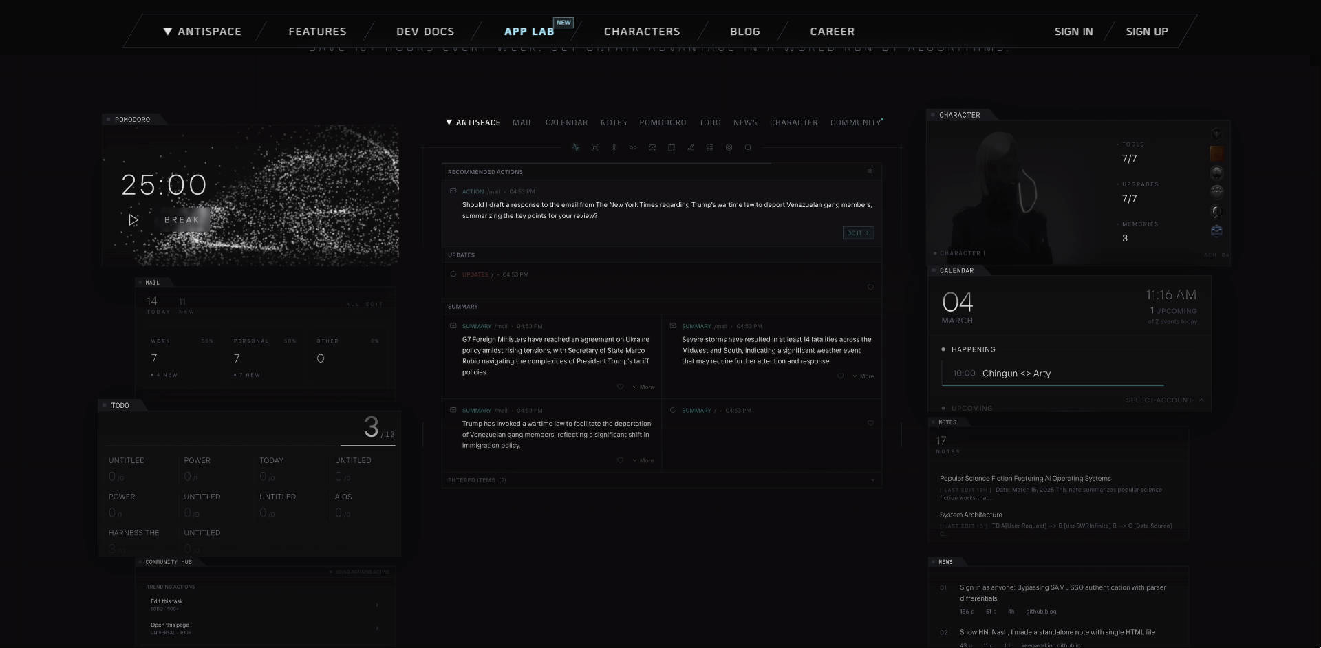Expand the More link on storms summary
The height and width of the screenshot is (648, 1321).
[x=865, y=376]
